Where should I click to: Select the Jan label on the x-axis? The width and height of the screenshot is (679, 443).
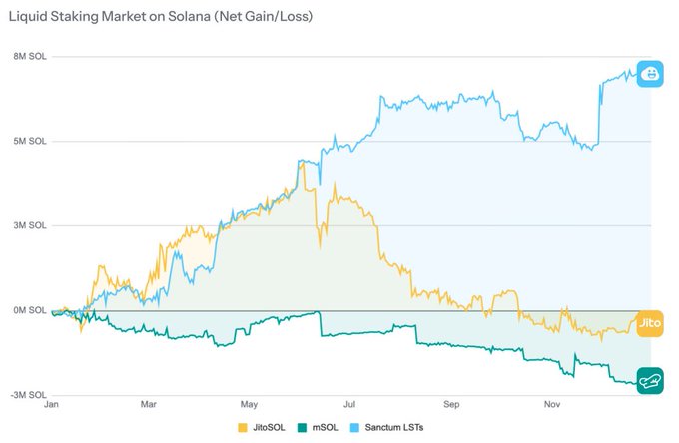51,406
